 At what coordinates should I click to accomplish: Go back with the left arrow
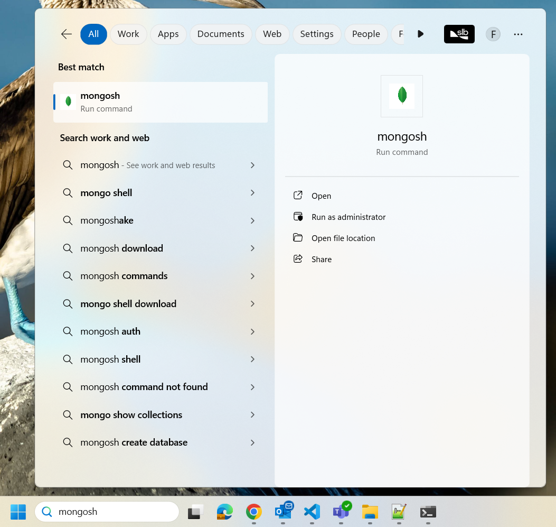67,34
